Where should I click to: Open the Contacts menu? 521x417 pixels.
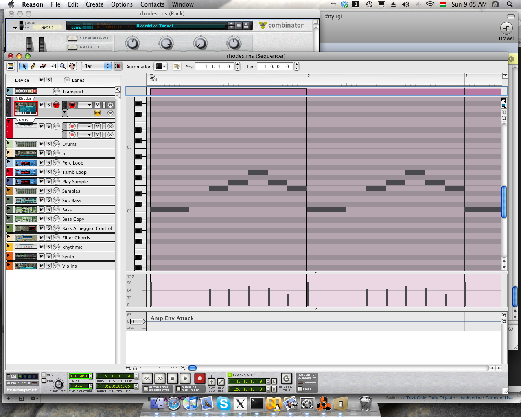(x=152, y=4)
